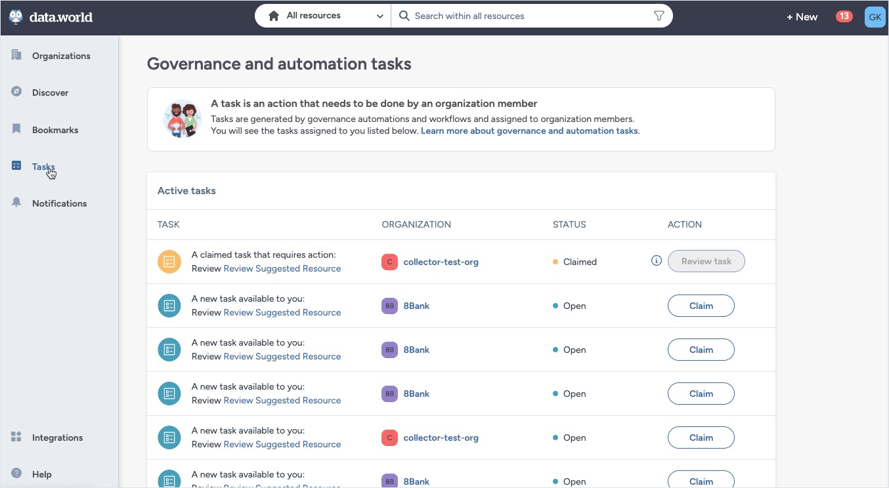Open collector-test-org link in Claimed row

[441, 262]
